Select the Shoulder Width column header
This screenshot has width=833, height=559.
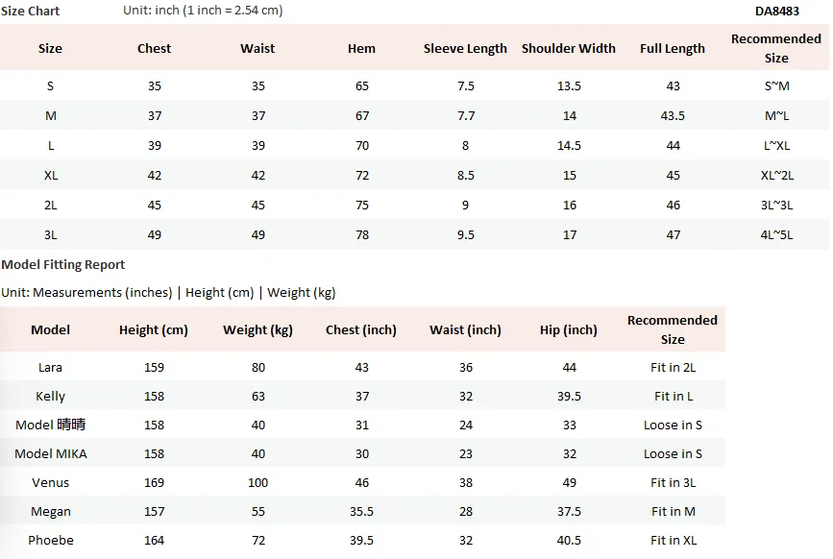[x=569, y=48]
